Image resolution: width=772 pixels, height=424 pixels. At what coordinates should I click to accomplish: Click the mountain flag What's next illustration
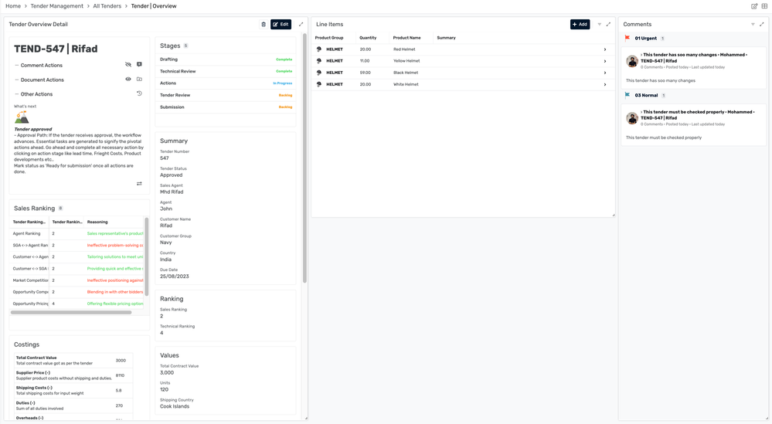(22, 117)
